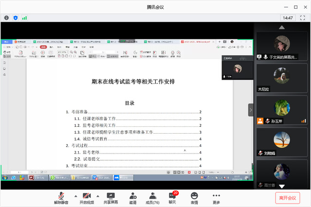Open 共享屏幕 screen sharing
The image size is (311, 207).
[110, 197]
